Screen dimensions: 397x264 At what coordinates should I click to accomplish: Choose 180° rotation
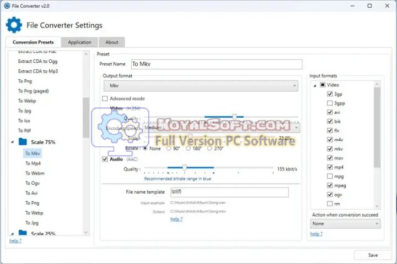coord(188,148)
